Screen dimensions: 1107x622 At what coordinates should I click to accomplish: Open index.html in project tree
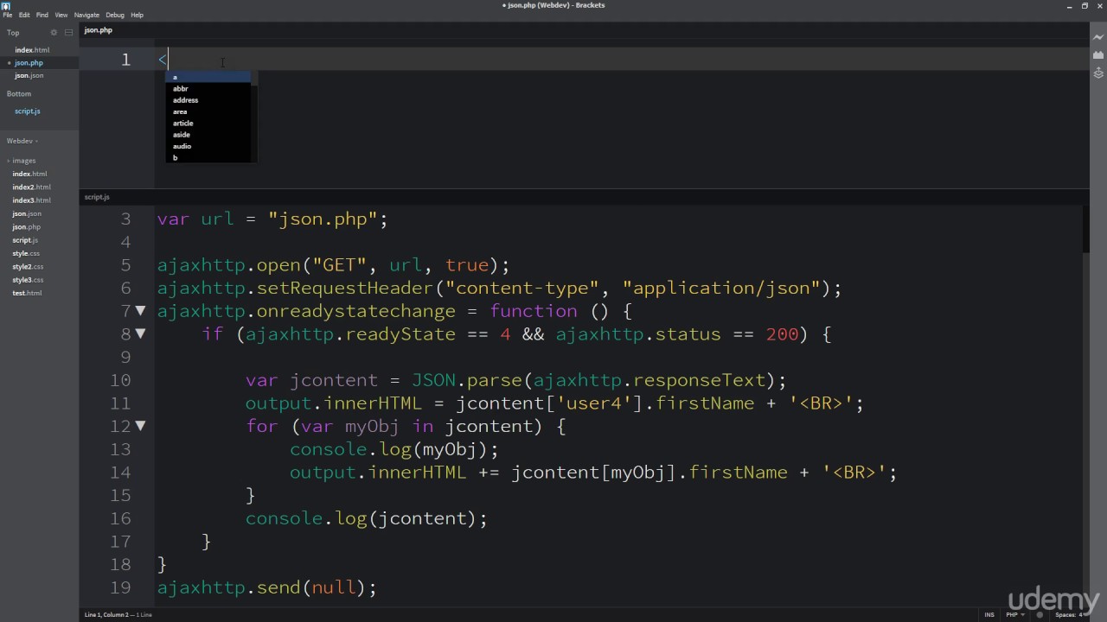click(x=29, y=174)
